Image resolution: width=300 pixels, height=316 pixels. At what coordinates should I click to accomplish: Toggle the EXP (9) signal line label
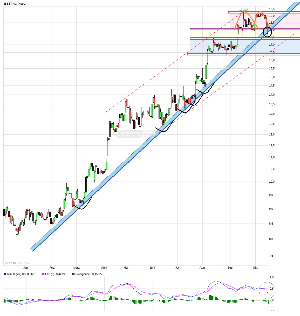click(55, 274)
